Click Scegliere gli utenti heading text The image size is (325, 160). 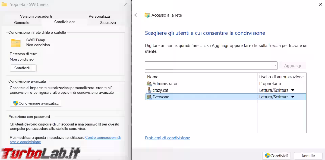pyautogui.click(x=205, y=33)
